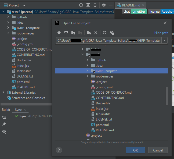Viewport: 174px width, 159px height.
Task: Expand .github folder in Project panel
Action: click(x=8, y=17)
